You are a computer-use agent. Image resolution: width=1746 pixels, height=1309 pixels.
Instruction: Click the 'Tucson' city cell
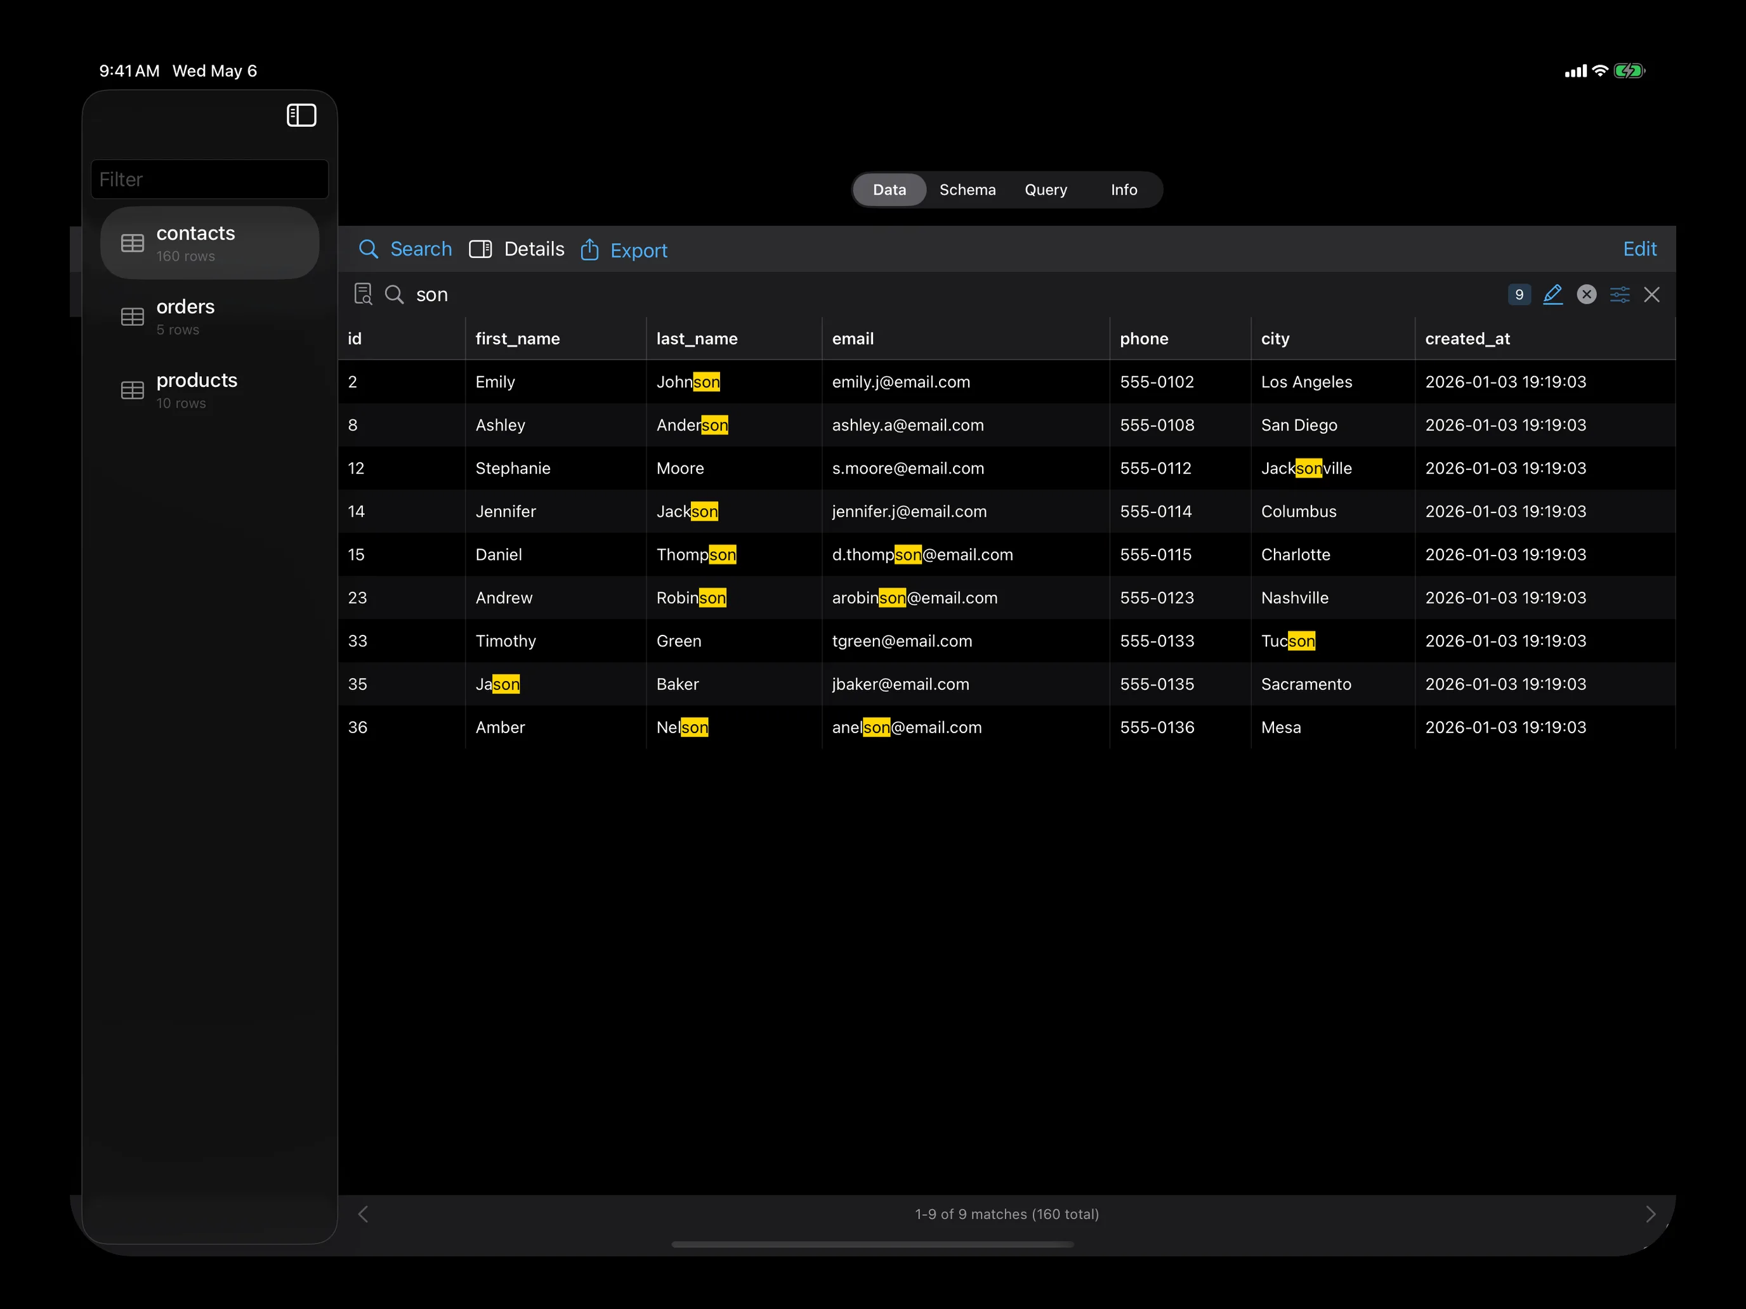[1333, 641]
